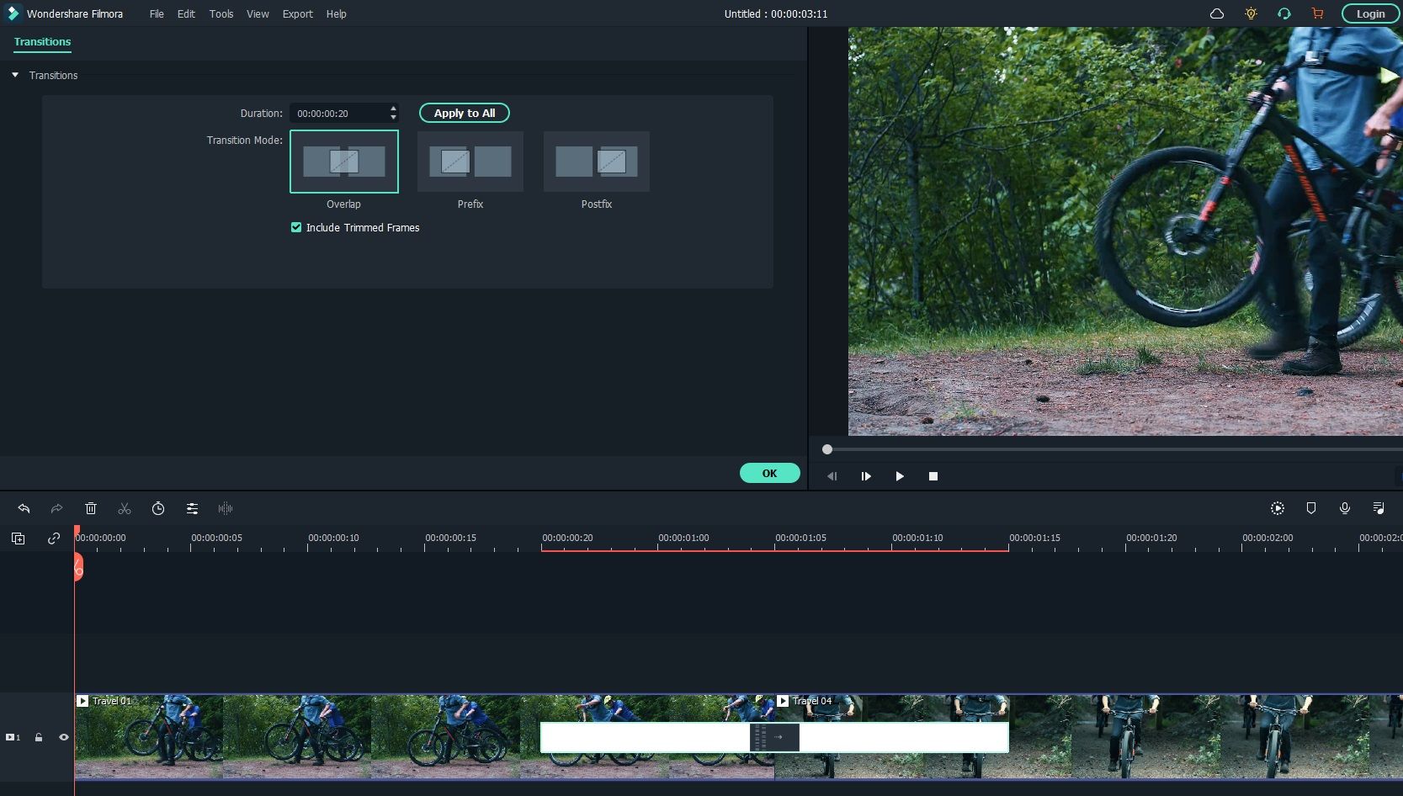Viewport: 1403px width, 796px height.
Task: Switch to the Transitions tab
Action: [42, 41]
